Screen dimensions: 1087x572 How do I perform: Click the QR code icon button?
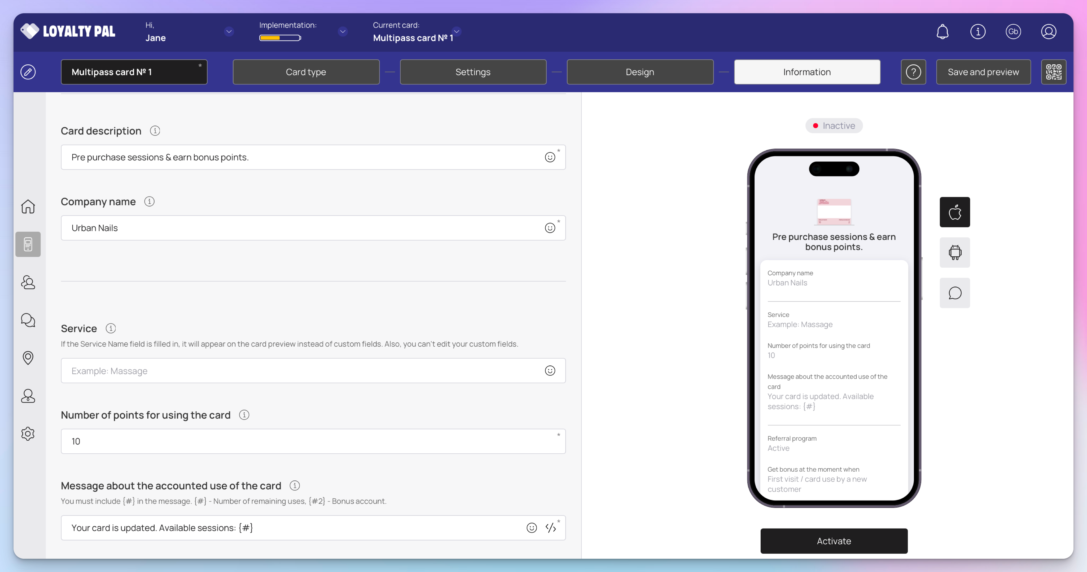[x=1053, y=72]
